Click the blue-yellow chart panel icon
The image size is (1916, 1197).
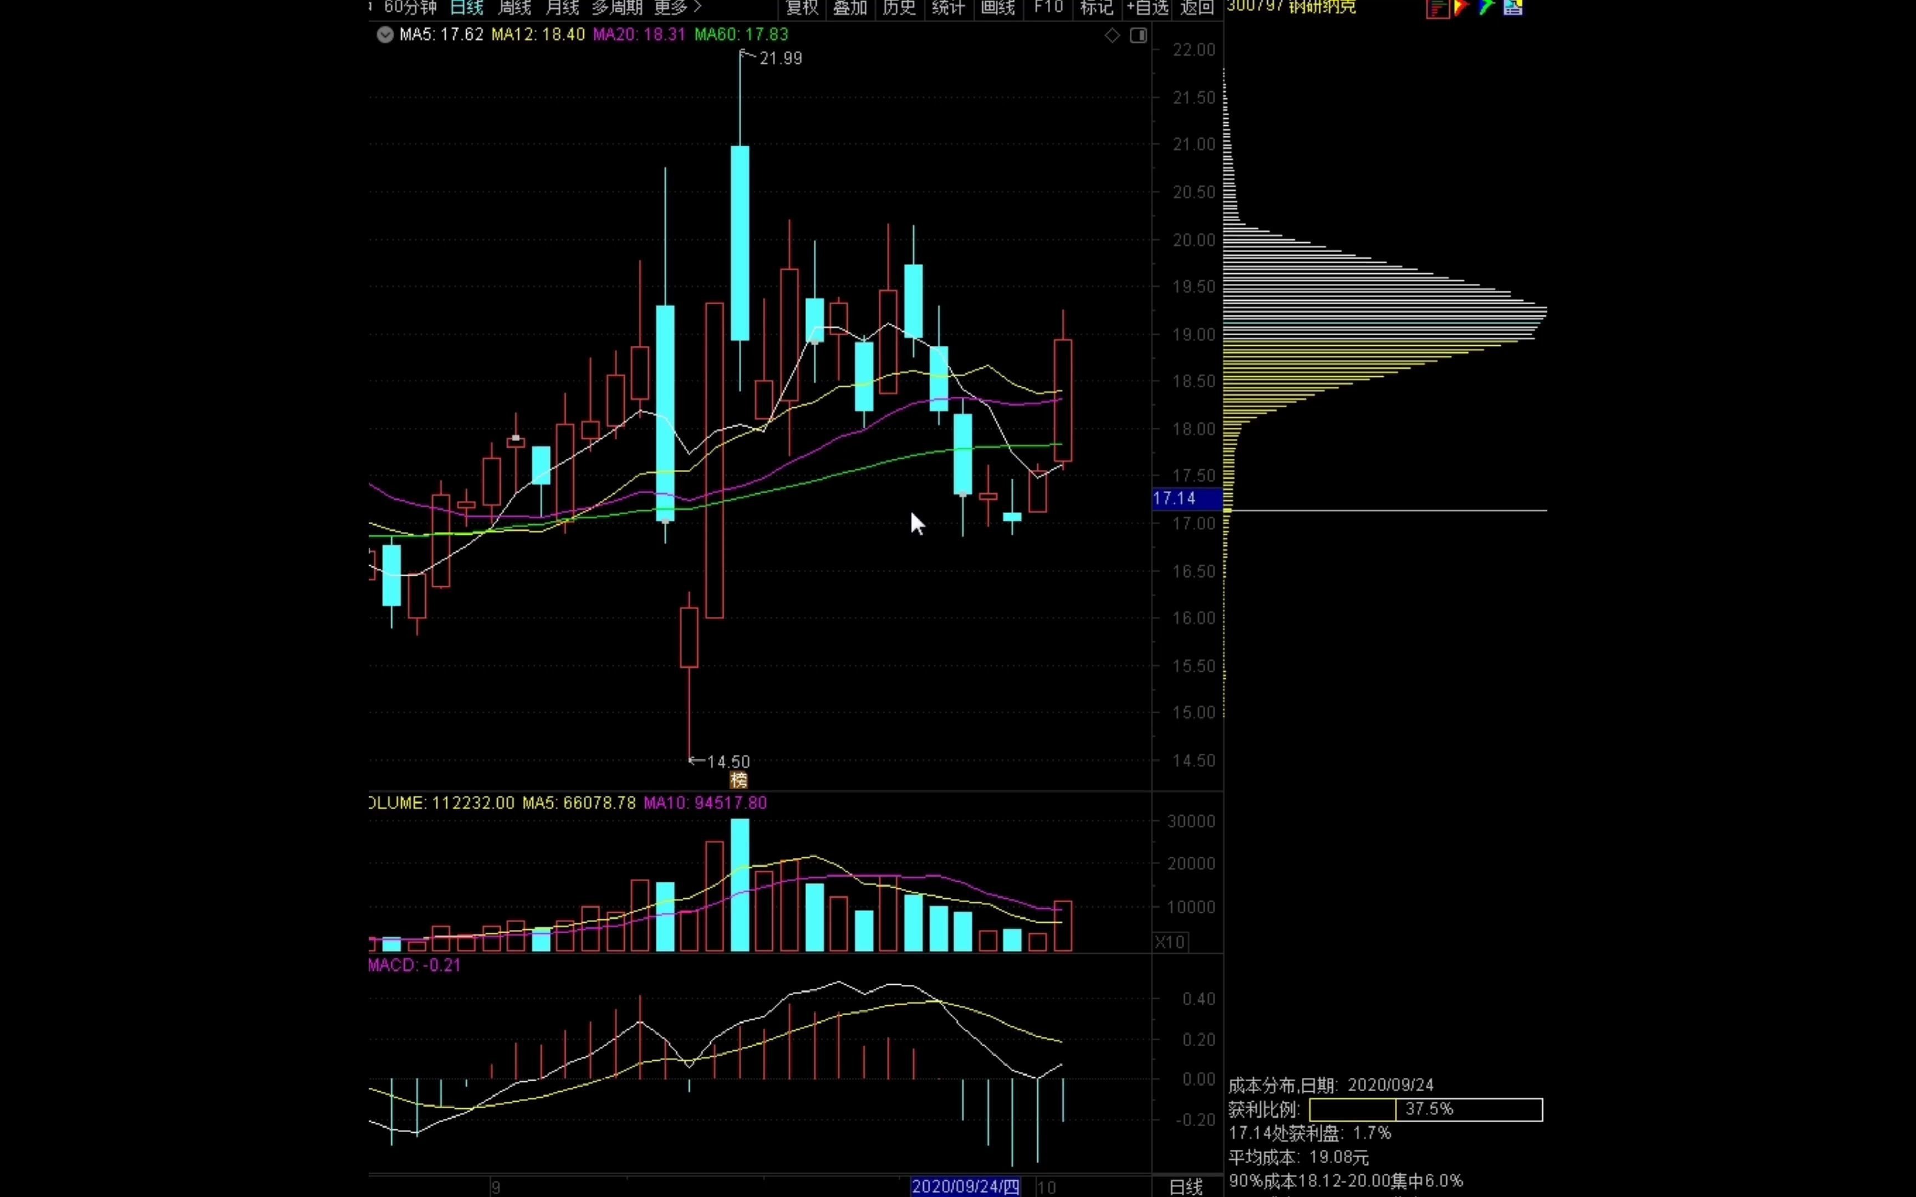coord(1513,8)
